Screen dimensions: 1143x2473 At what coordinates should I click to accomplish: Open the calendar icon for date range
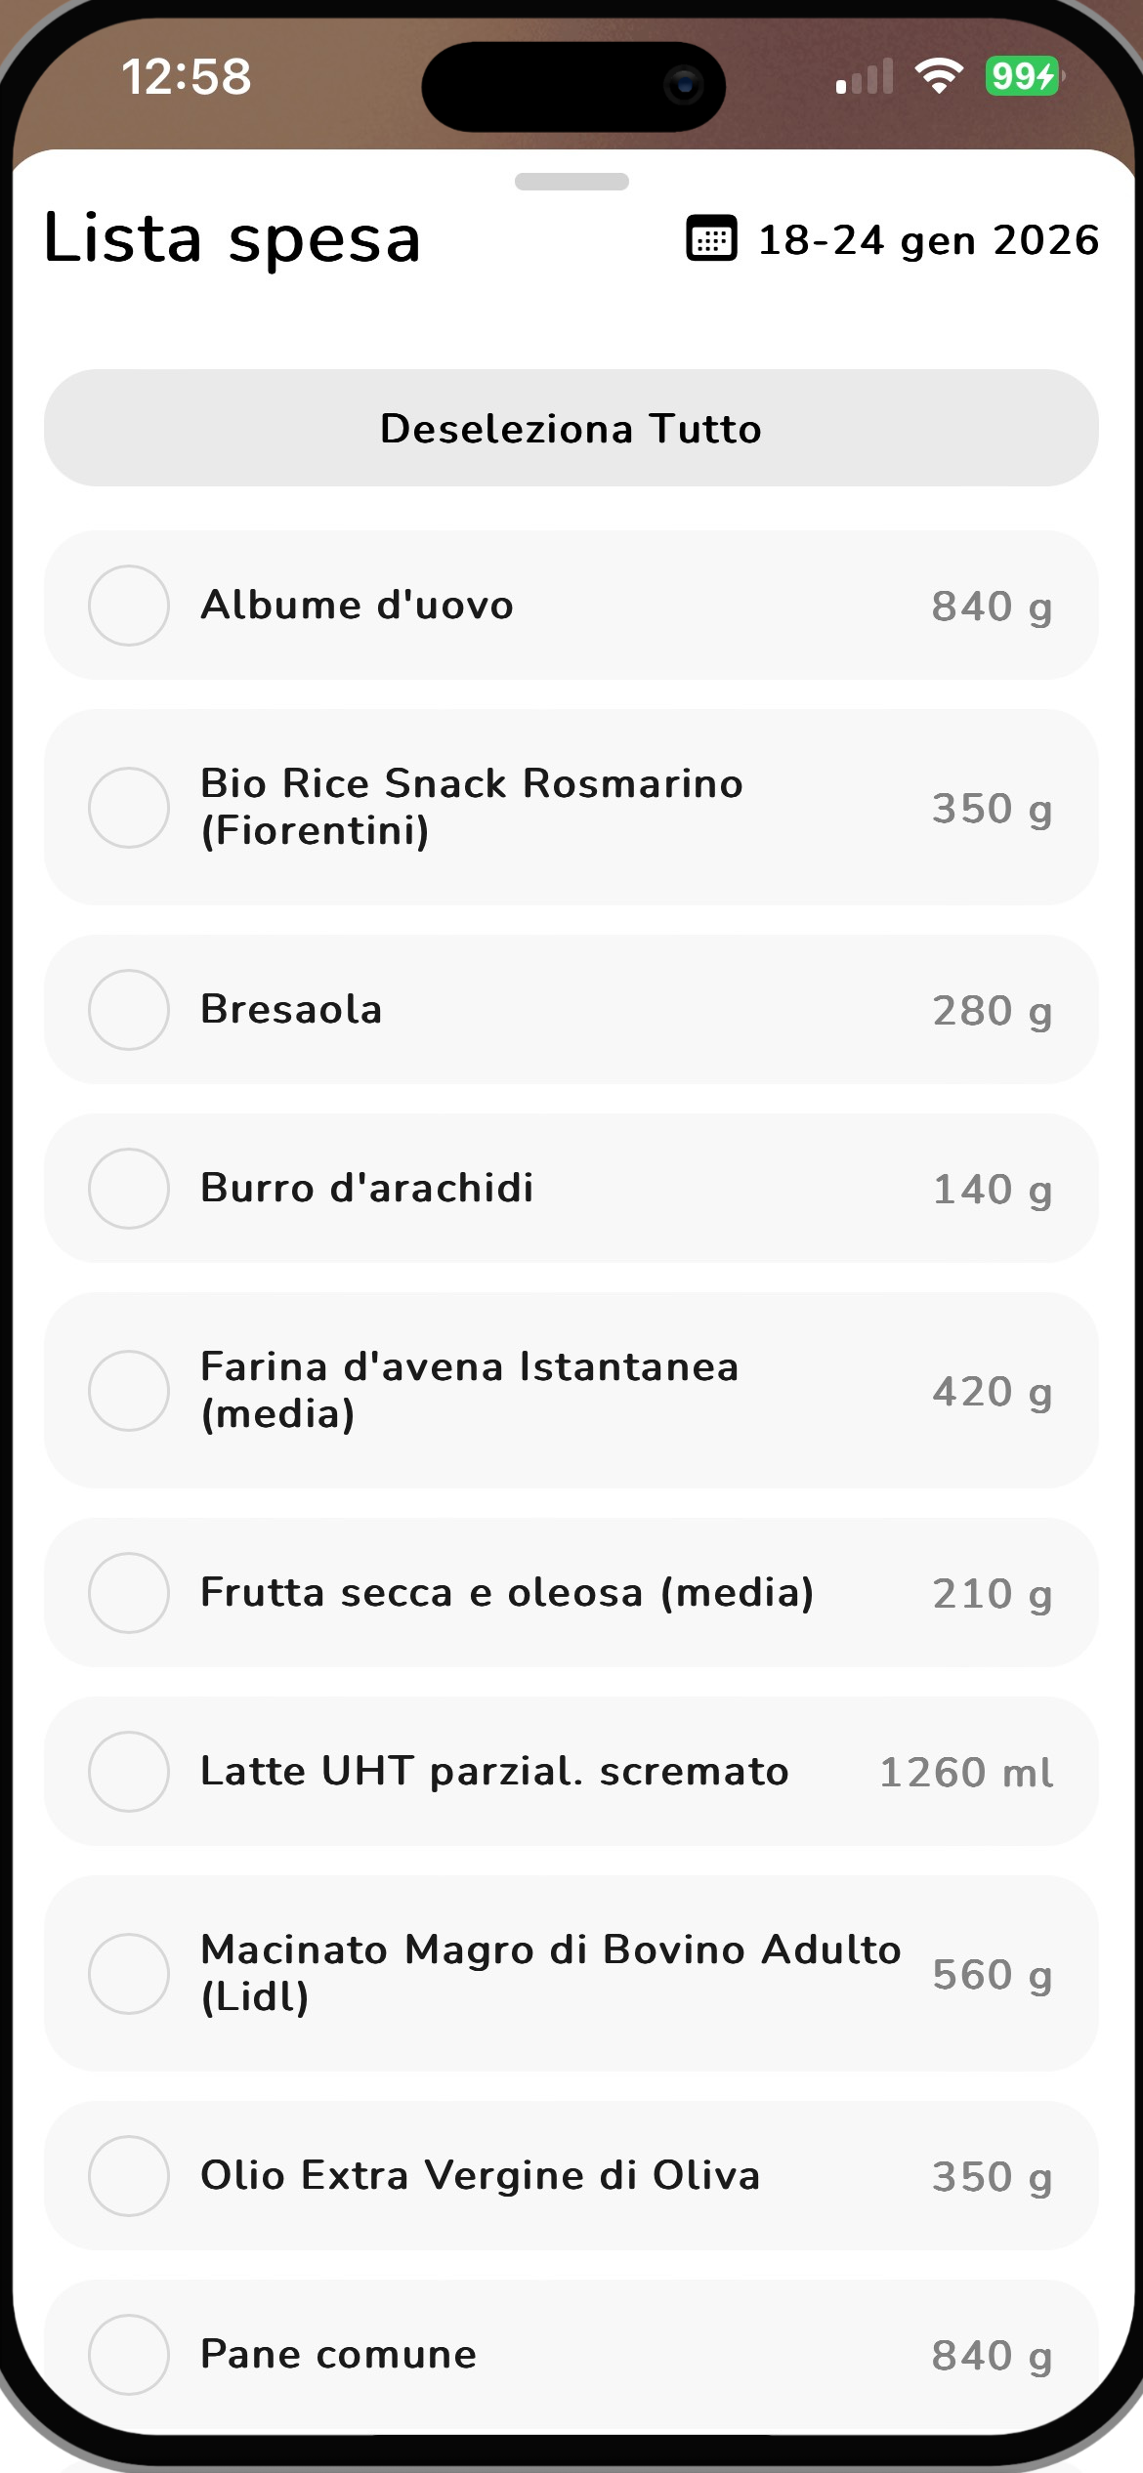point(711,239)
